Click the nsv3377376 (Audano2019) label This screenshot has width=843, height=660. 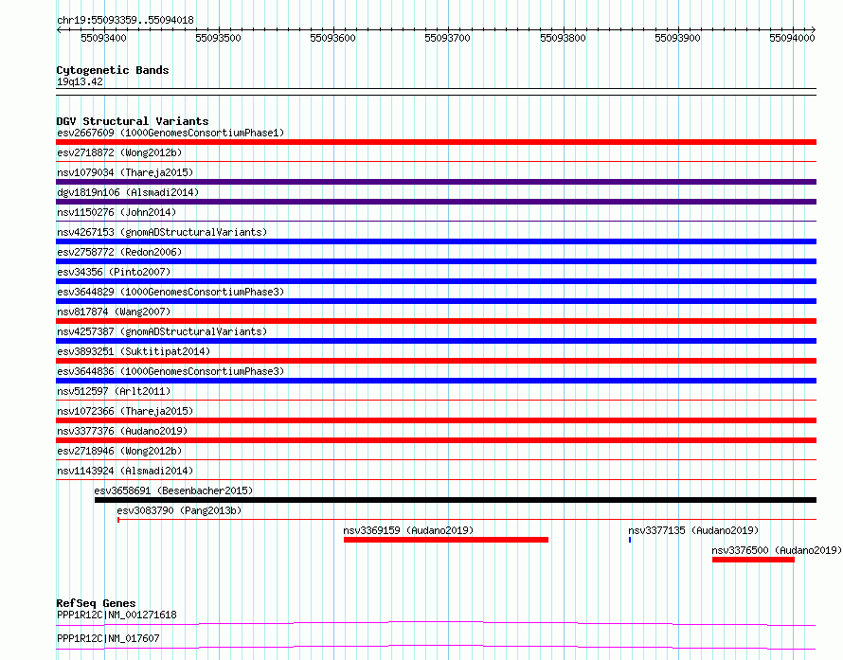[122, 431]
